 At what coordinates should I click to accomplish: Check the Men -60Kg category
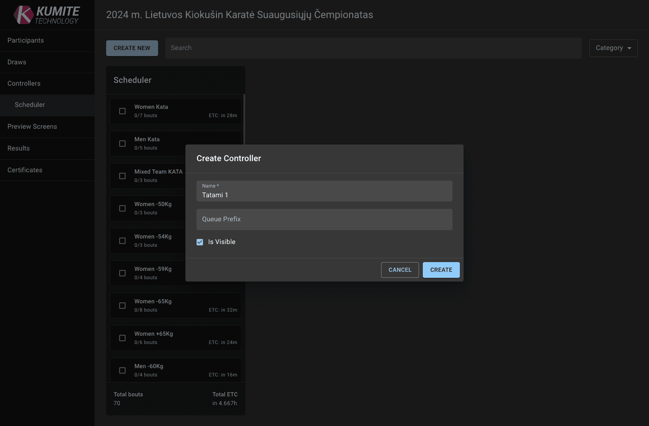click(122, 370)
